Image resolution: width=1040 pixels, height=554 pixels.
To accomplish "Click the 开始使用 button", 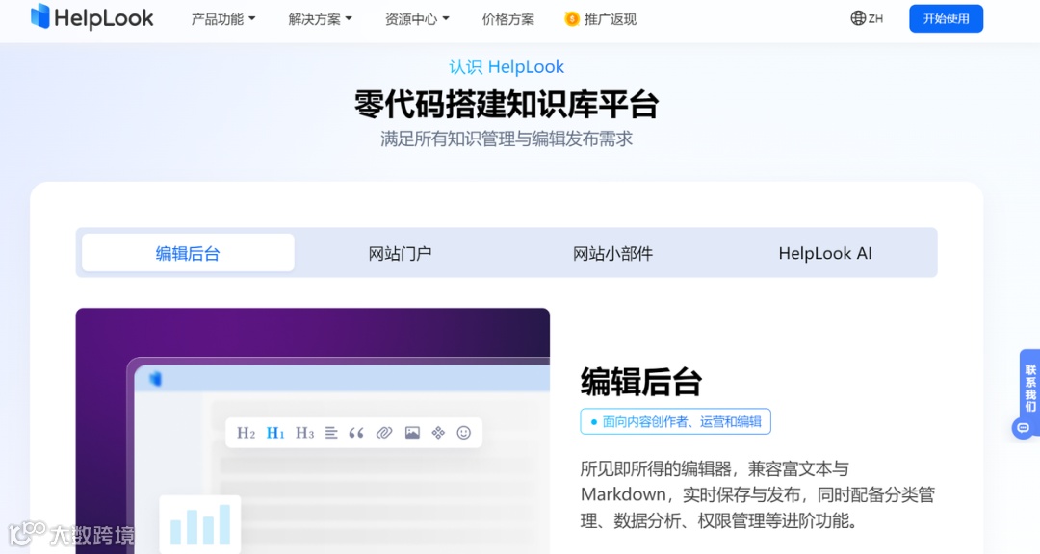I will pyautogui.click(x=946, y=18).
